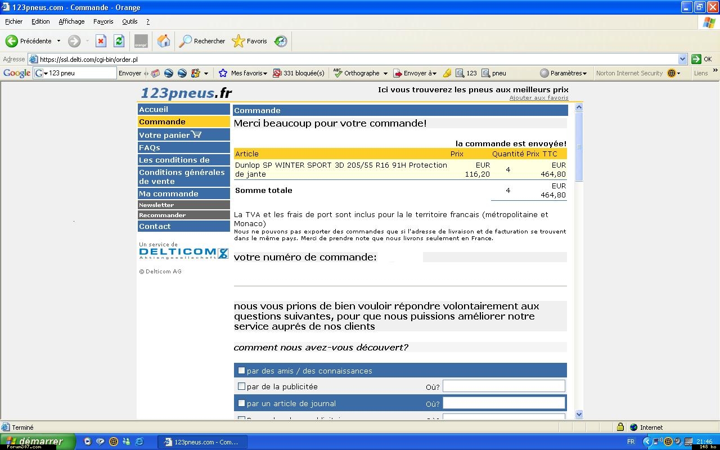Refresh the page with the green arrows icon

(x=119, y=41)
